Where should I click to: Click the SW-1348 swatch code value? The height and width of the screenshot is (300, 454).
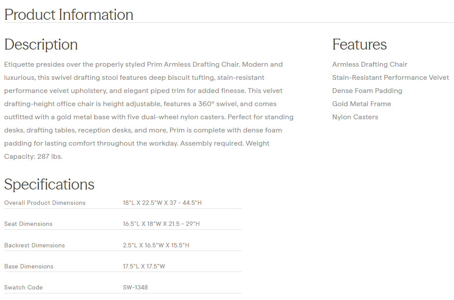[135, 287]
